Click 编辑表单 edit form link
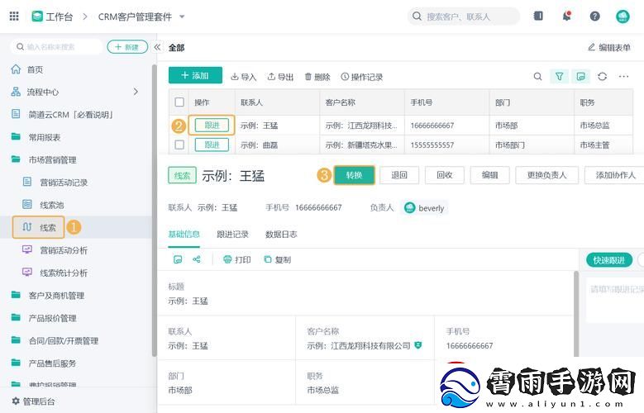Image resolution: width=644 pixels, height=413 pixels. (x=609, y=47)
